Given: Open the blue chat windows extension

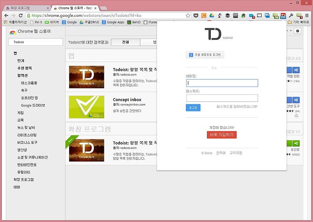Looking at the screenshot, I should tap(267, 15).
